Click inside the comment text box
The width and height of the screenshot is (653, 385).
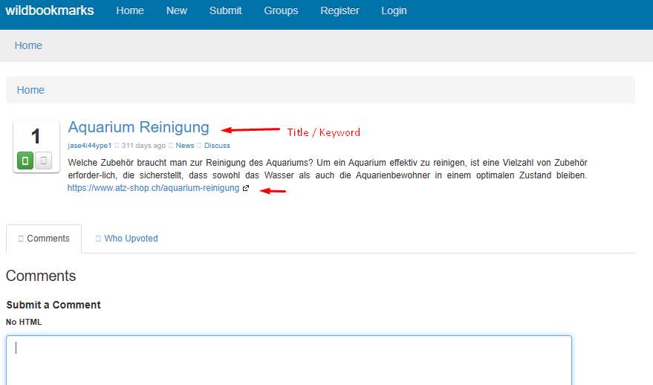click(289, 360)
